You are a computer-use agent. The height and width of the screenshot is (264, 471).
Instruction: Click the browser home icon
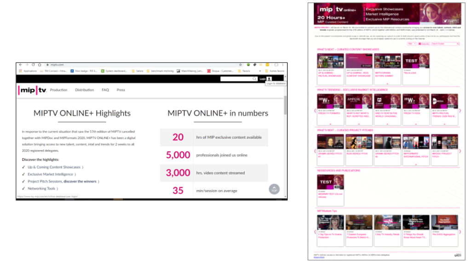click(40, 65)
